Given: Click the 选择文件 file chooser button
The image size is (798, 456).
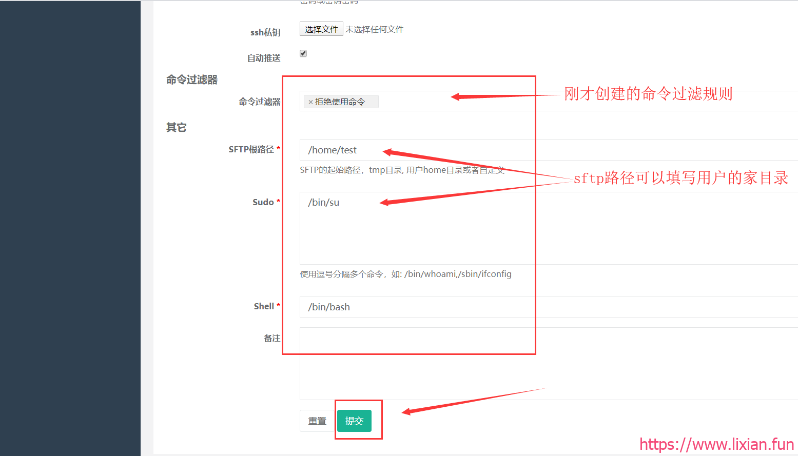Looking at the screenshot, I should pos(321,29).
